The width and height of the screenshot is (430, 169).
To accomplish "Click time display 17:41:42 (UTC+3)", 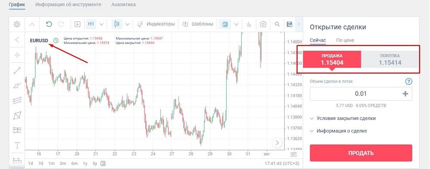I will [x=282, y=163].
